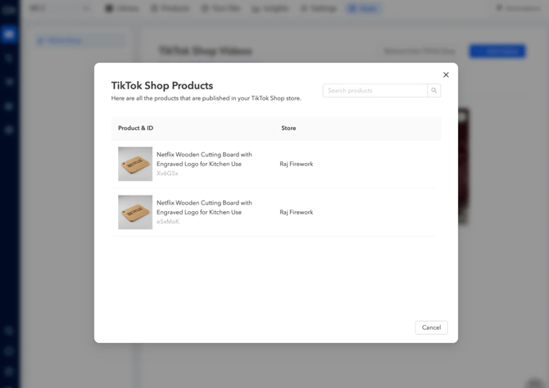Click the highlighted top icon in left sidebar
The image size is (549, 388).
[9, 34]
